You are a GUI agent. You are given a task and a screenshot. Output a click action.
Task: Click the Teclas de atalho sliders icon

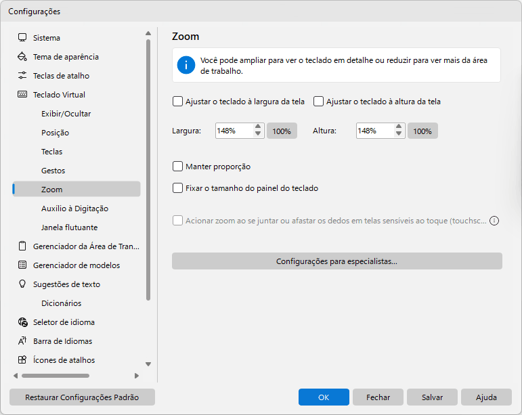coord(22,76)
